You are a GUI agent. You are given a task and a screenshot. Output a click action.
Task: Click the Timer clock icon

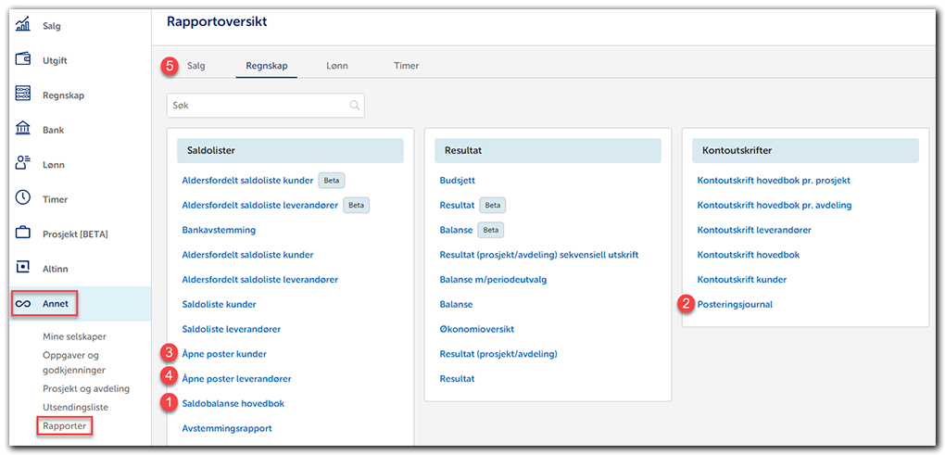(23, 199)
